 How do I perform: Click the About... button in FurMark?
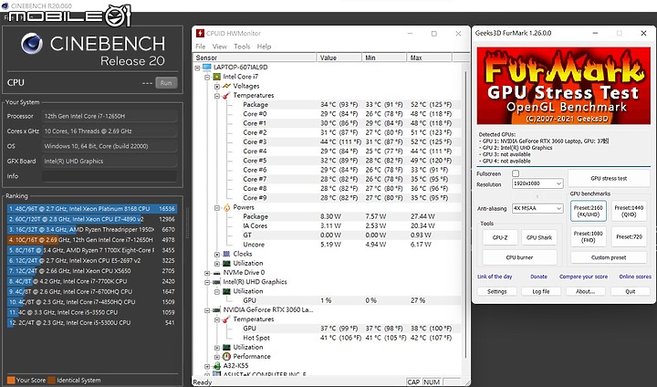click(x=585, y=291)
